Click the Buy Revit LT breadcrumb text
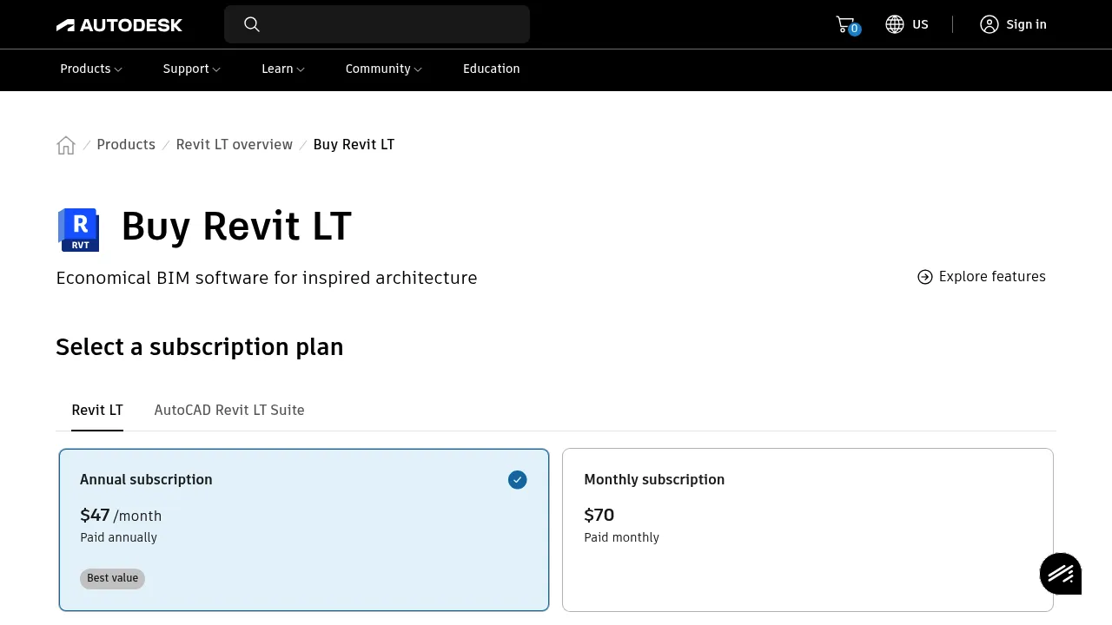 coord(354,145)
